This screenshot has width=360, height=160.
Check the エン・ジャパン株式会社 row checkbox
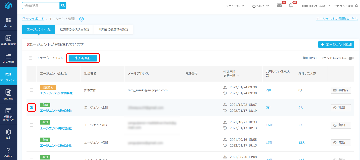(32, 90)
